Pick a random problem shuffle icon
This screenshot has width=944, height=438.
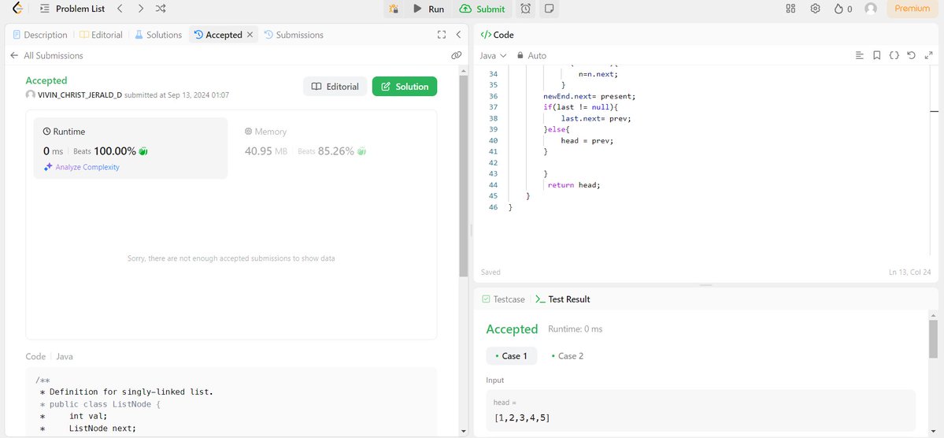click(160, 9)
